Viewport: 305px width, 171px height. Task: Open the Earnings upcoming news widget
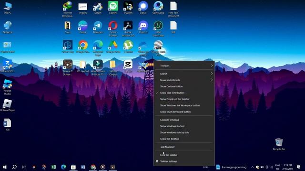(x=231, y=167)
